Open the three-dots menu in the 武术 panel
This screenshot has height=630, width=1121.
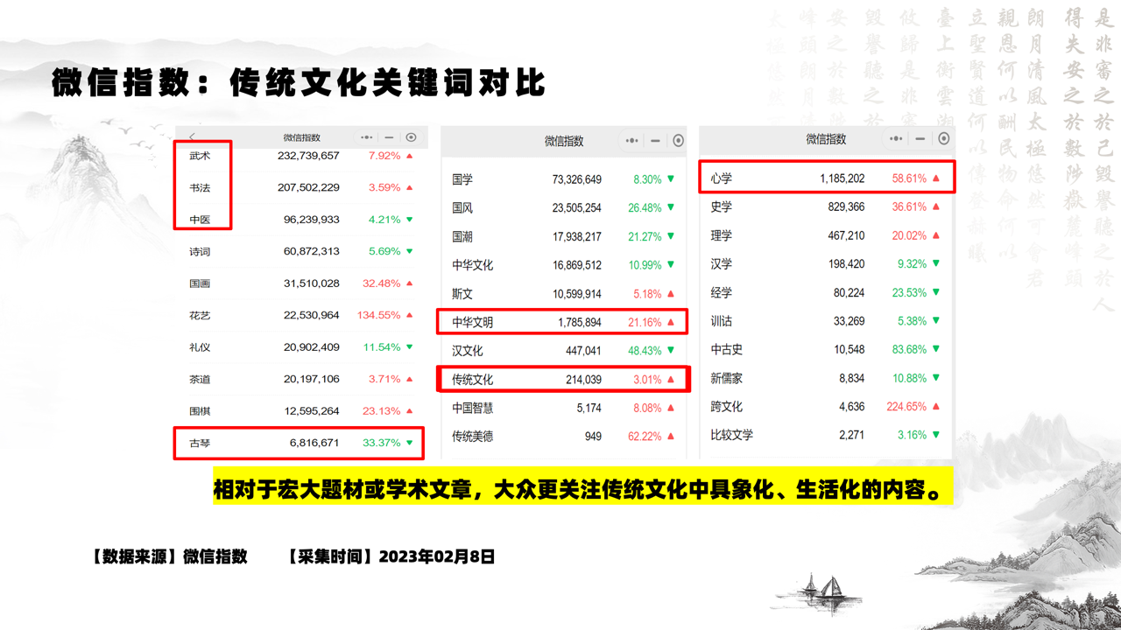pos(367,137)
